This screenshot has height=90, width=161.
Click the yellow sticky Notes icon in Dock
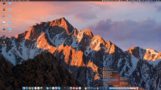click(35, 88)
